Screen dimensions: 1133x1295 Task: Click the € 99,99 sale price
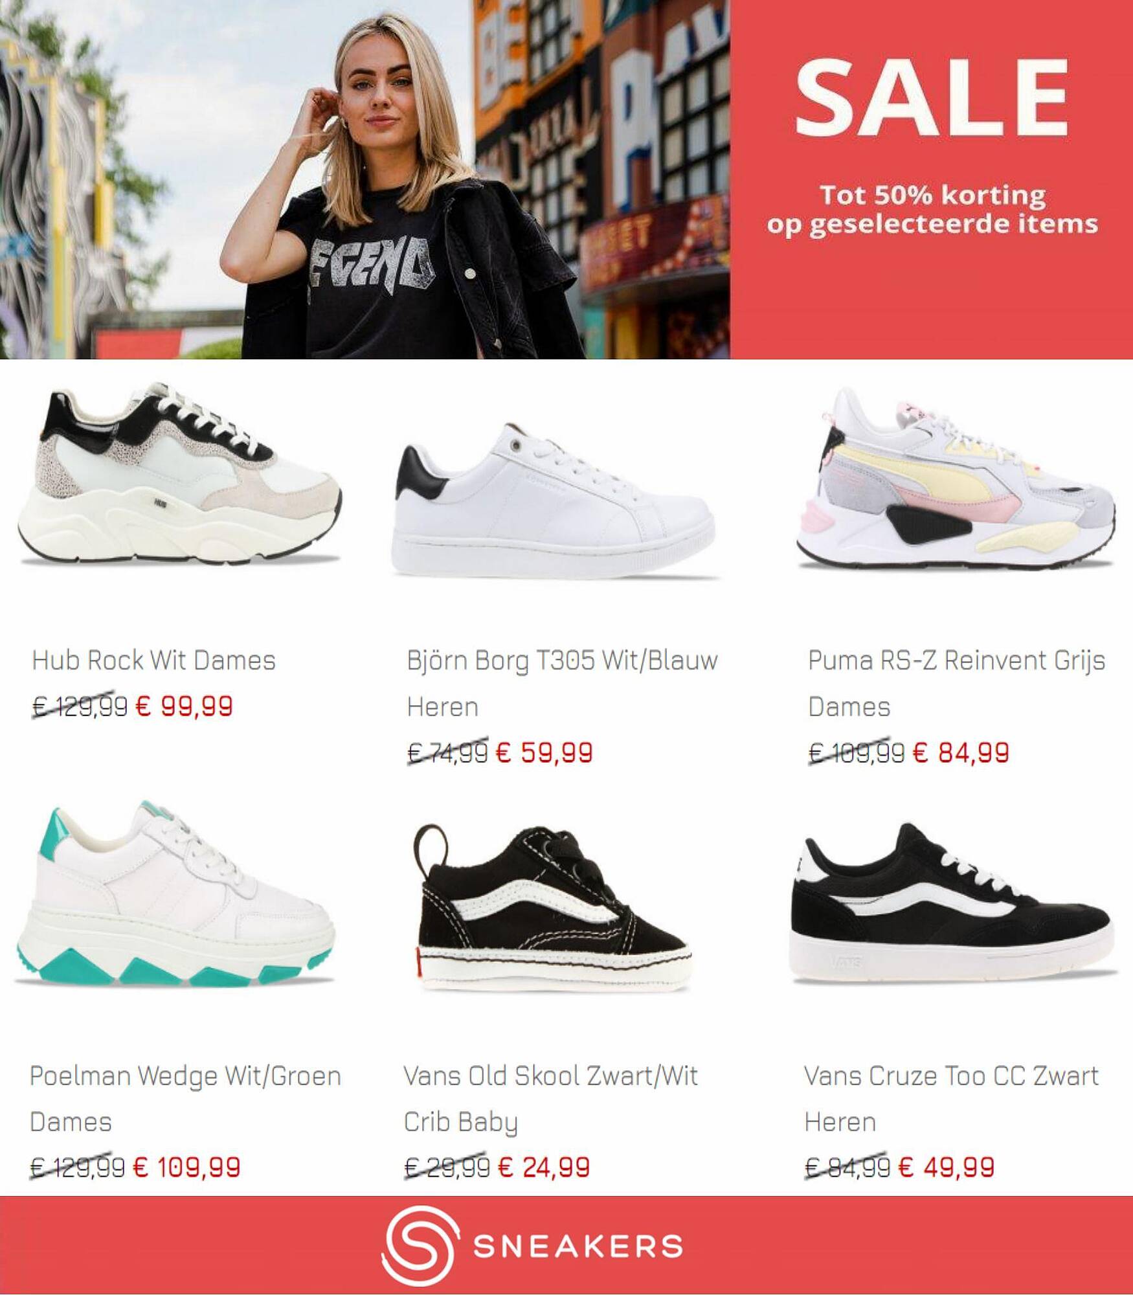pyautogui.click(x=184, y=706)
